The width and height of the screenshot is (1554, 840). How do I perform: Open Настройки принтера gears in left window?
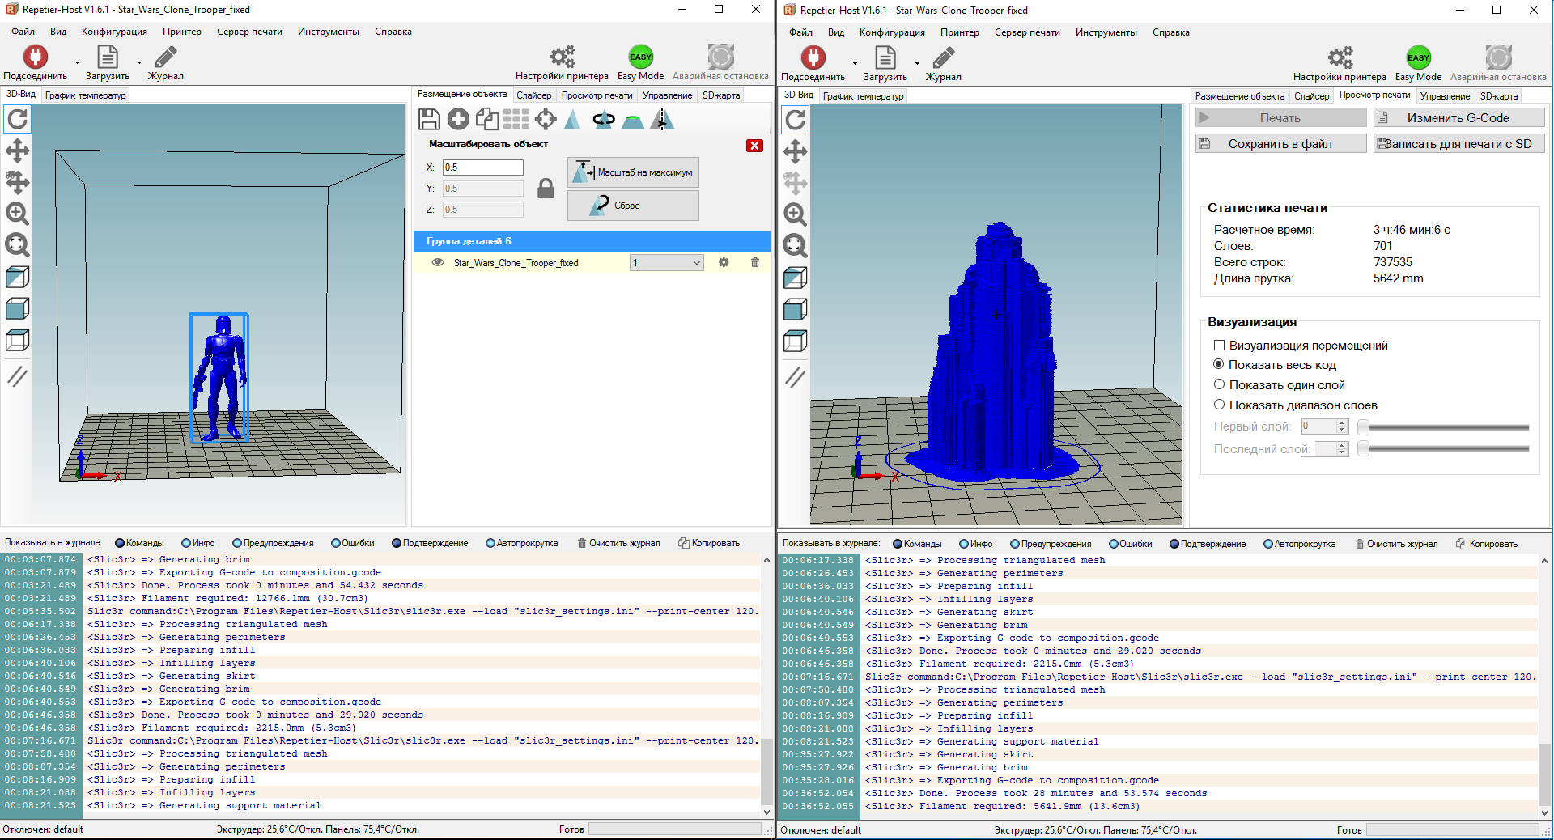click(x=563, y=57)
